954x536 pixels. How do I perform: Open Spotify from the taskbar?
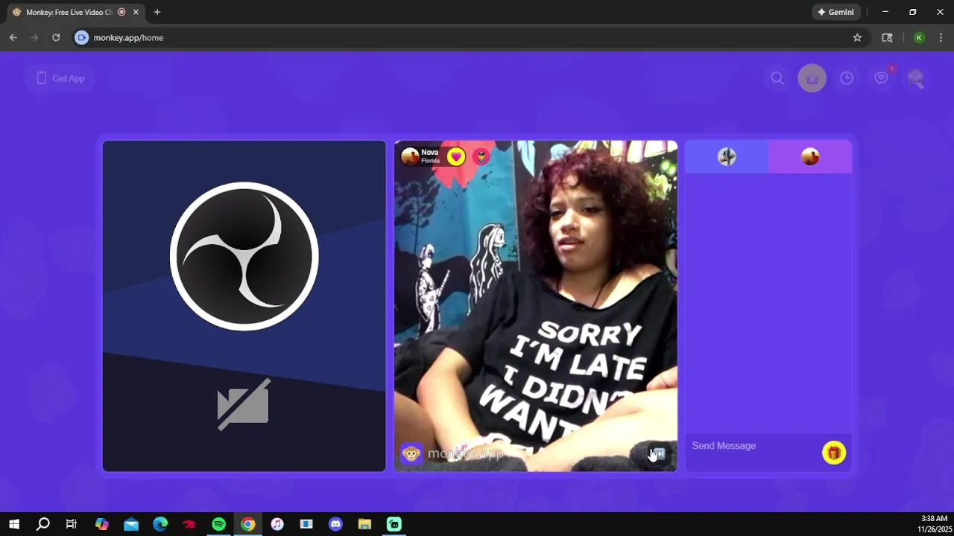coord(218,524)
